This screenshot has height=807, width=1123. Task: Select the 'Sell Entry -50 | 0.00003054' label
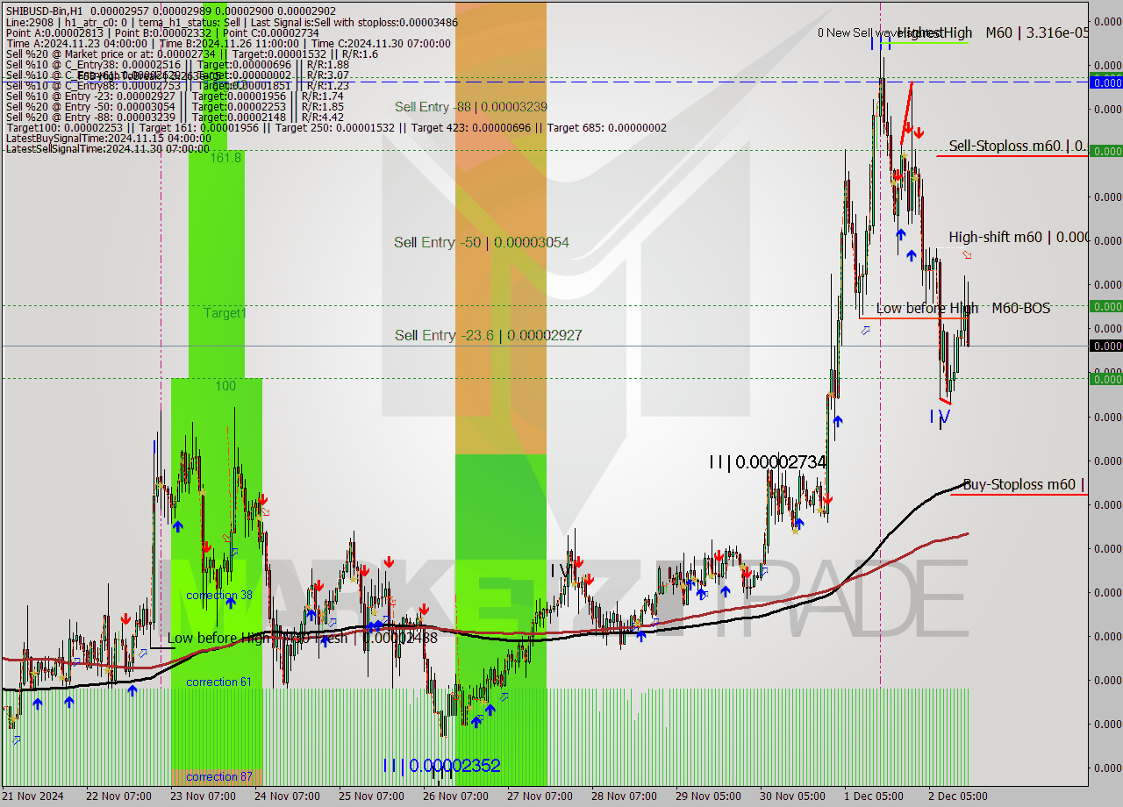pyautogui.click(x=482, y=242)
